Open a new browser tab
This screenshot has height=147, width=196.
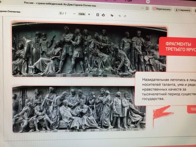tap(148, 1)
